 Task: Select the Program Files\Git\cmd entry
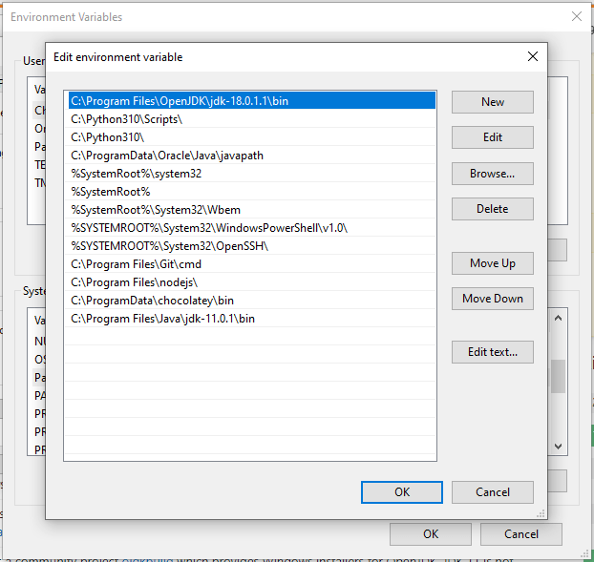click(252, 264)
